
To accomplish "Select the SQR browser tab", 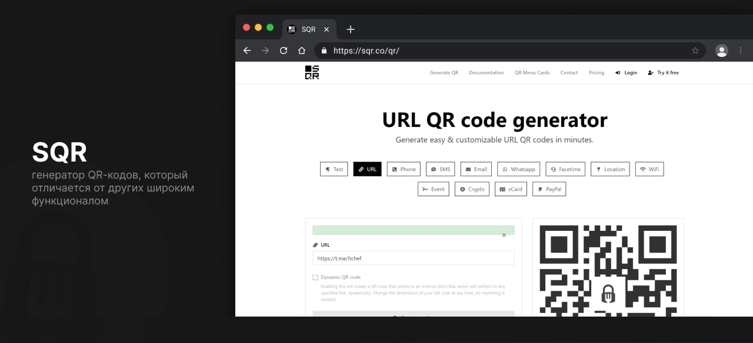I will (x=308, y=29).
